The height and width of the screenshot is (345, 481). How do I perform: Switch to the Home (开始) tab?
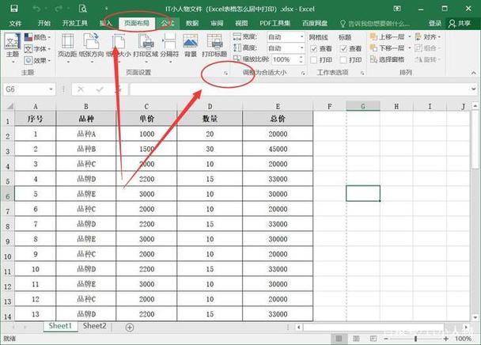pos(44,23)
